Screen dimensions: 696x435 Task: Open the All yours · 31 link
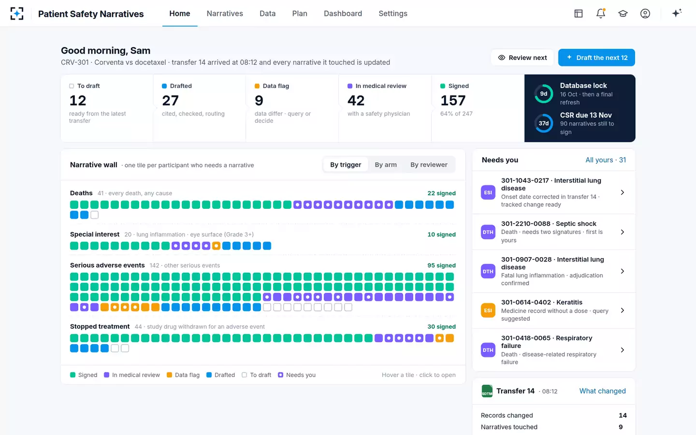[x=606, y=160]
